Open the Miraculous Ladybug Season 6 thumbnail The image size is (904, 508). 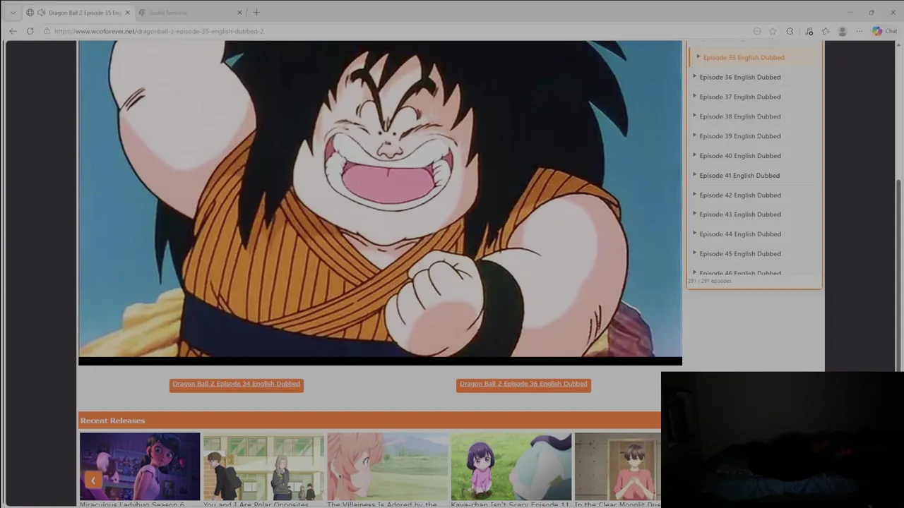(140, 466)
